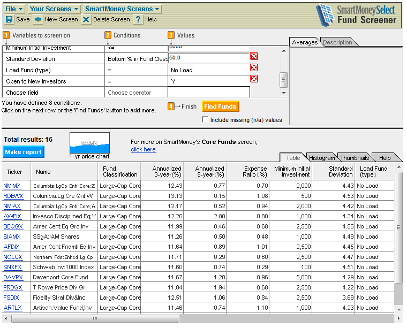Switch to the Histogram tab

pyautogui.click(x=322, y=158)
